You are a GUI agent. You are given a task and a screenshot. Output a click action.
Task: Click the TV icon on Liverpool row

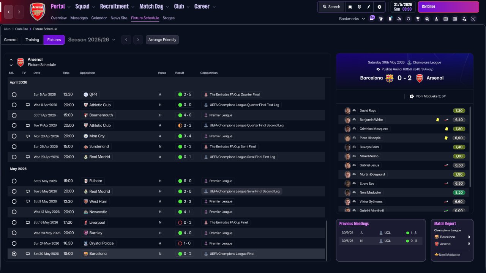pos(27,223)
